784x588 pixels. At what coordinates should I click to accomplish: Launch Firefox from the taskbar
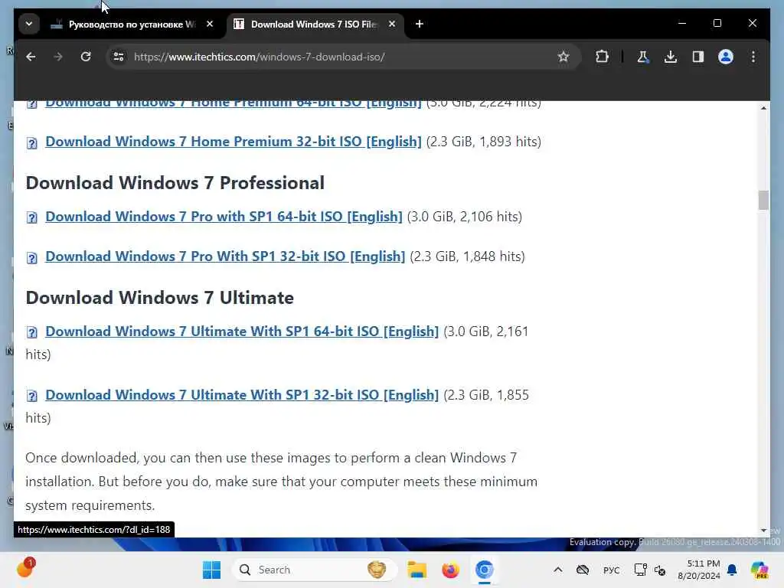450,570
